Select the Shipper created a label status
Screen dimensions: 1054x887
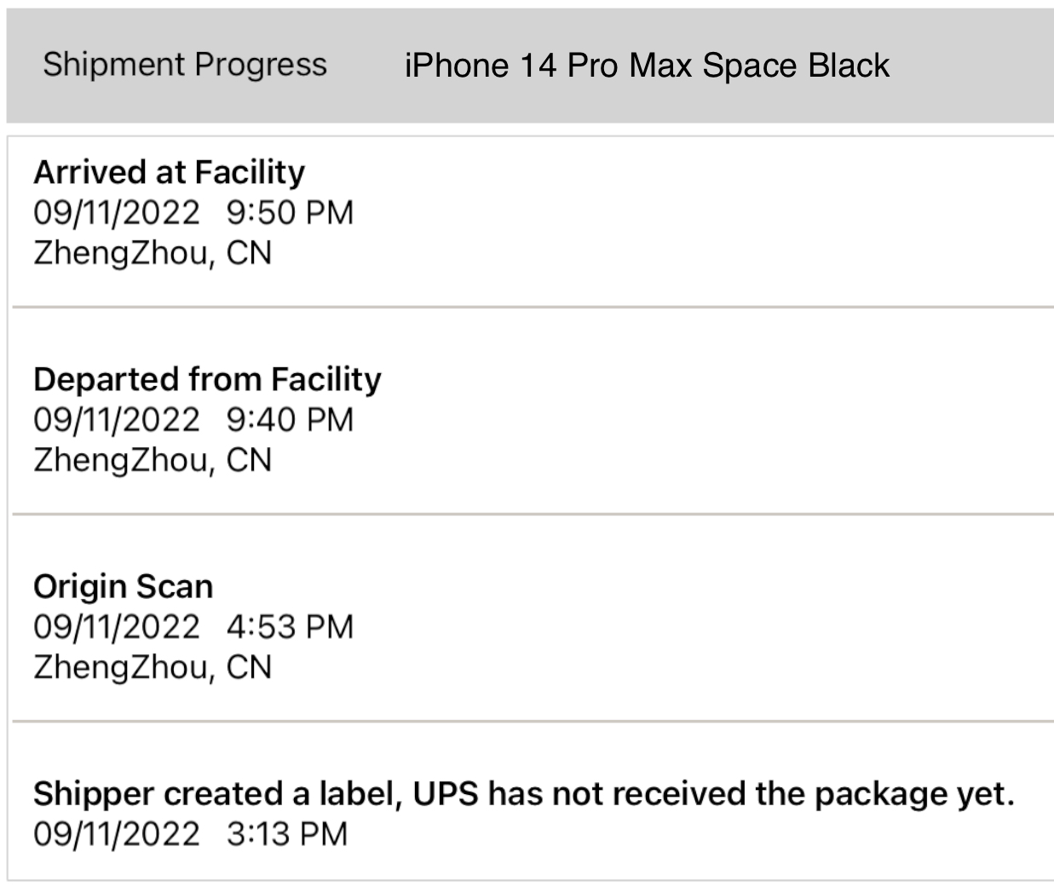[x=524, y=793]
